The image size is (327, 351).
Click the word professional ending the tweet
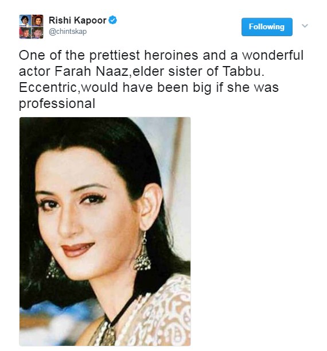click(x=57, y=104)
